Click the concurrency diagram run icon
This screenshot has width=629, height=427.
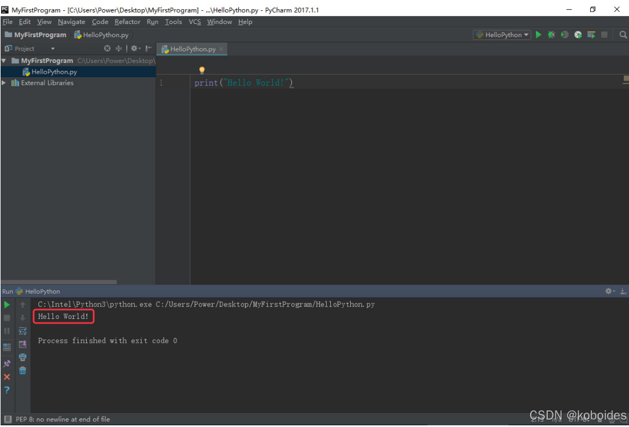(591, 35)
